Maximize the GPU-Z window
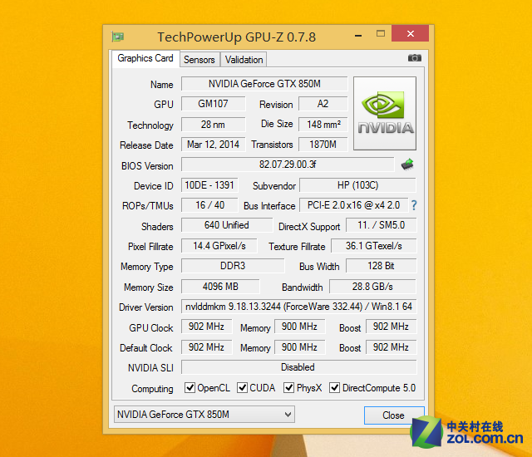Image resolution: width=532 pixels, height=457 pixels. click(380, 35)
